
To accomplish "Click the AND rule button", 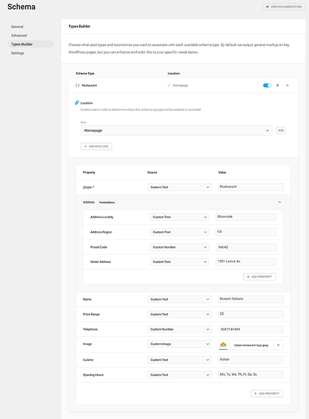I will (281, 131).
